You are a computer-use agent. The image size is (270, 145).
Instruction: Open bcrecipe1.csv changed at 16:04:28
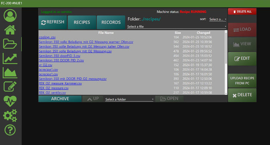[x=48, y=70]
